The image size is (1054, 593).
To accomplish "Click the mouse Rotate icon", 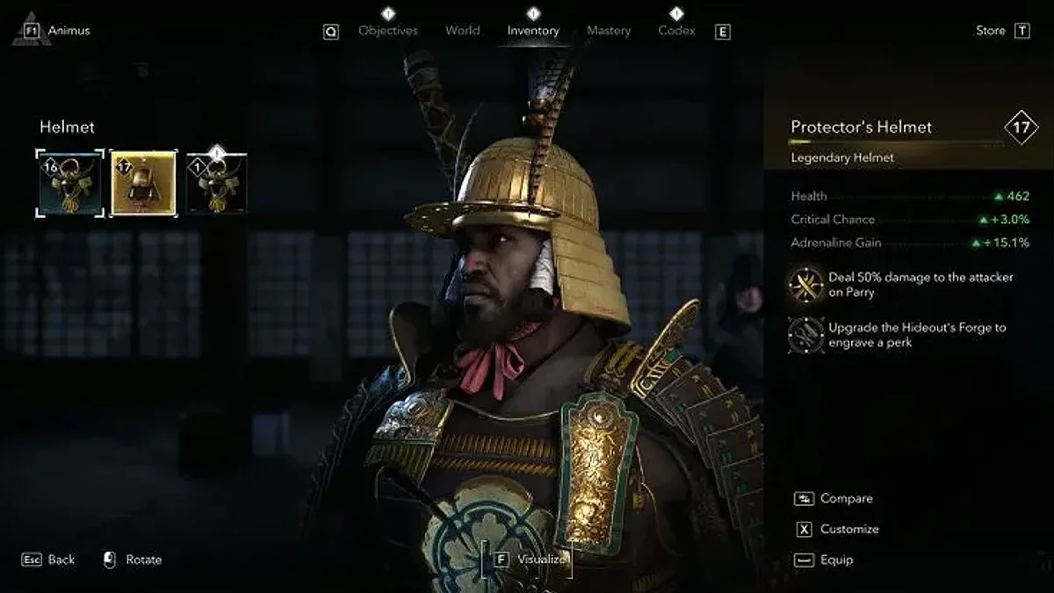I will coord(110,560).
